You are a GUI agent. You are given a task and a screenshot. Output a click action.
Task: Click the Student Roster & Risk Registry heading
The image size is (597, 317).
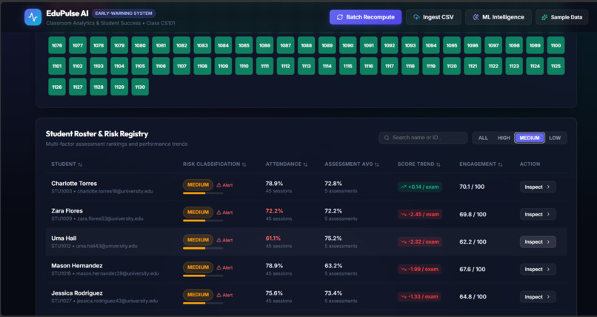97,134
